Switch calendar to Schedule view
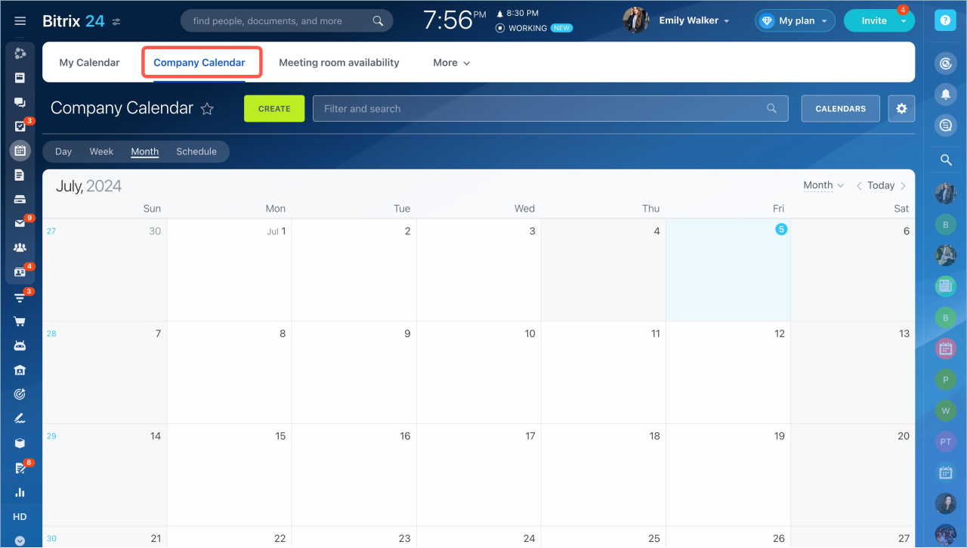 pos(196,151)
